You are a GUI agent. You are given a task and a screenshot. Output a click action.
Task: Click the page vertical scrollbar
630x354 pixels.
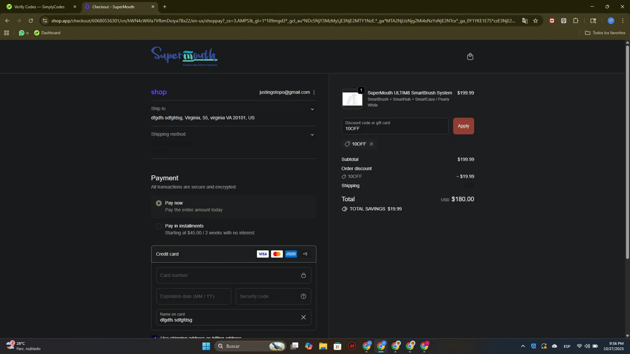[627, 152]
